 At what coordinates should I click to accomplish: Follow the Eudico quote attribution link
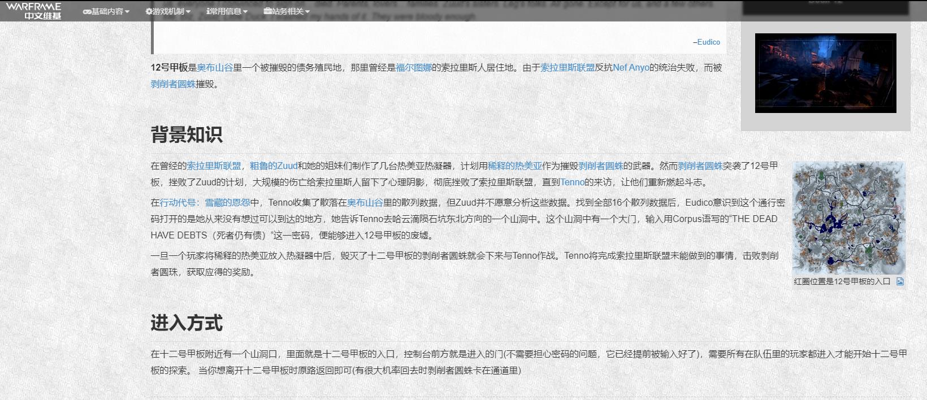pos(708,42)
